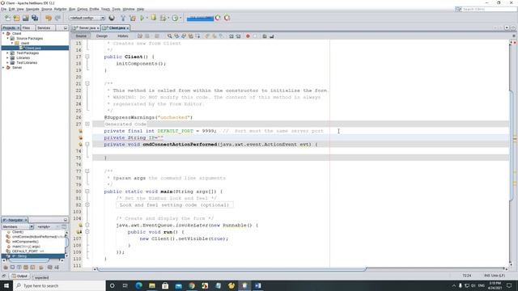Viewport: 518px width, 291px height.
Task: Select initComponents() in the Navigator
Action: pos(25,242)
